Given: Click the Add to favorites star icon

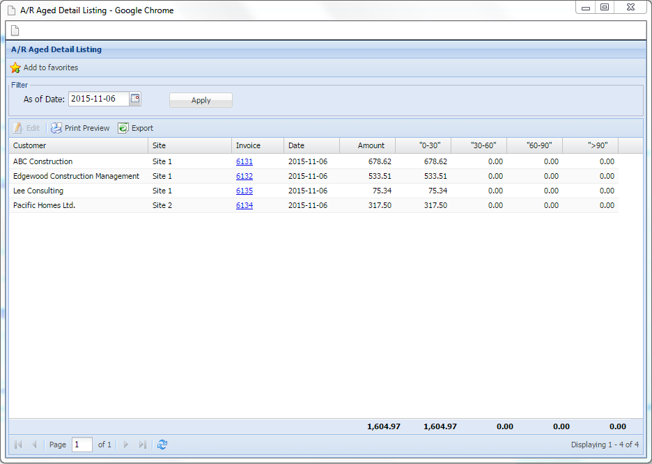Looking at the screenshot, I should point(15,68).
